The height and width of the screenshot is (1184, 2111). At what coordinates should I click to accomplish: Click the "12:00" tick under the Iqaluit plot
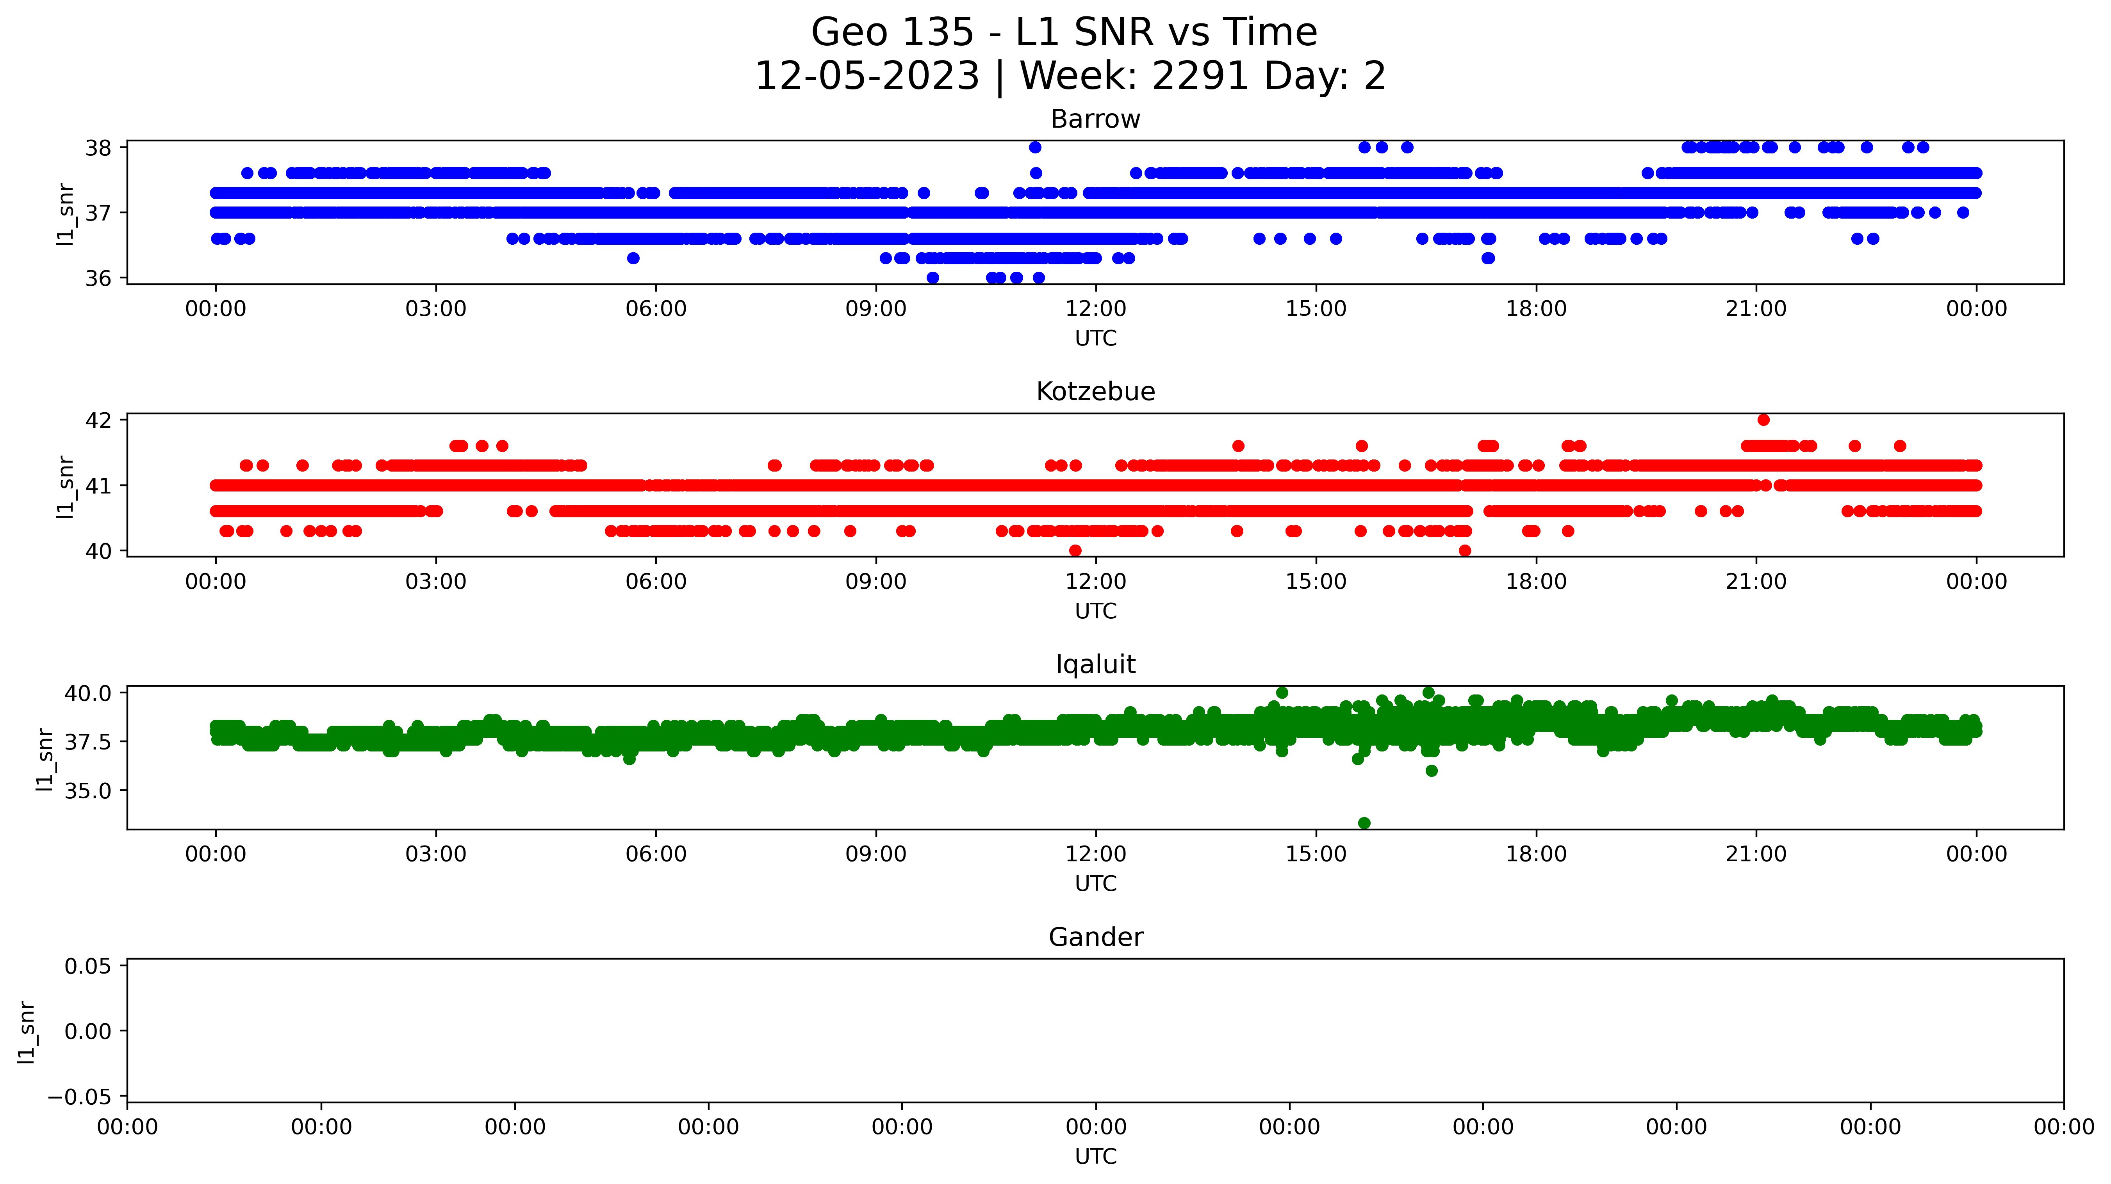click(1096, 855)
